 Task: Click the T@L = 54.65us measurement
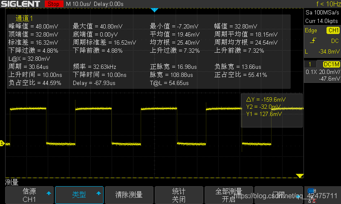pyautogui.click(x=169, y=83)
